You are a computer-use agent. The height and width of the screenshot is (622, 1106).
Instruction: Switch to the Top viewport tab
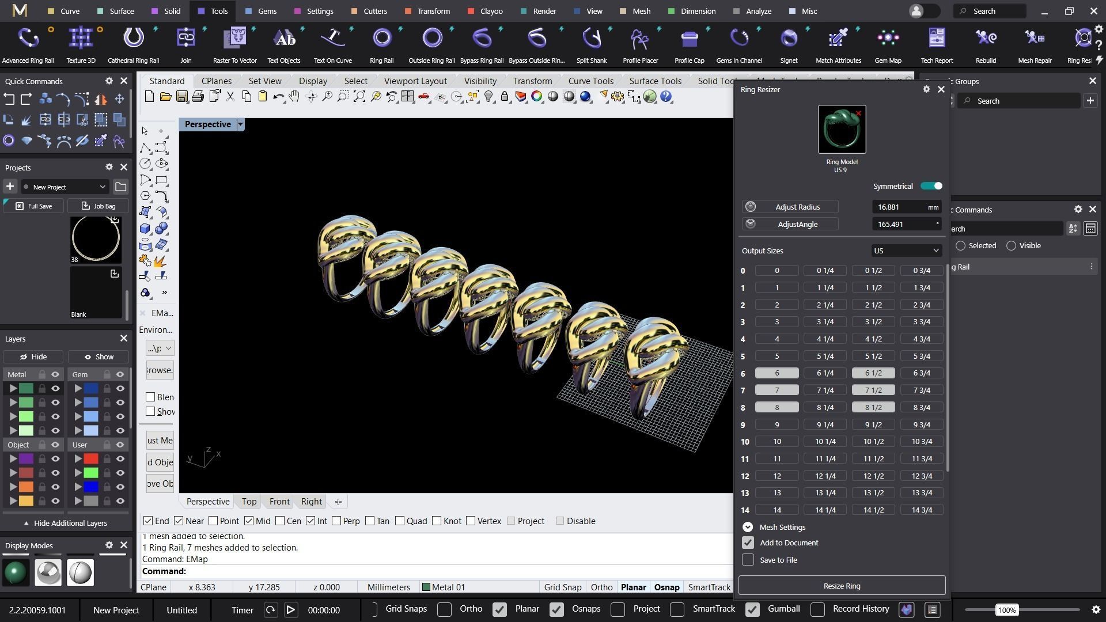tap(249, 502)
